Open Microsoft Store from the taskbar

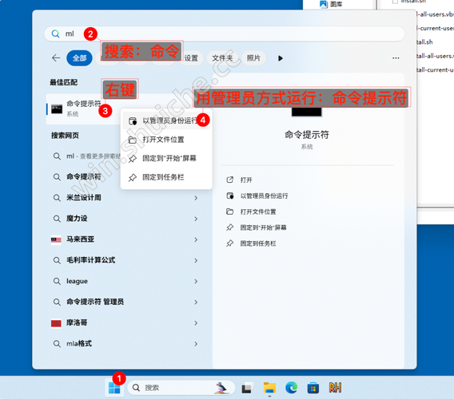point(313,388)
